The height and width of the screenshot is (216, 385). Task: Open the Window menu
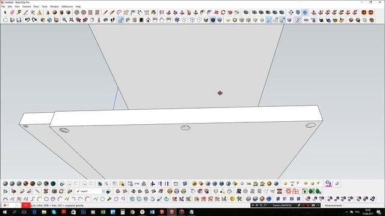pos(55,7)
